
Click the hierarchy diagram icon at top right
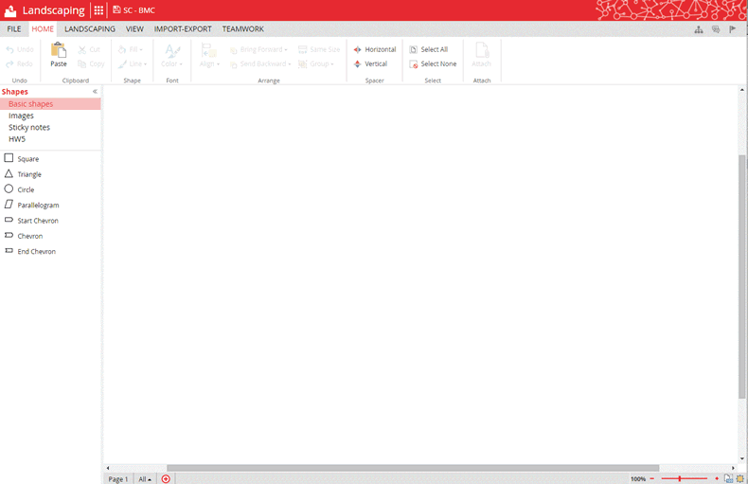point(699,29)
